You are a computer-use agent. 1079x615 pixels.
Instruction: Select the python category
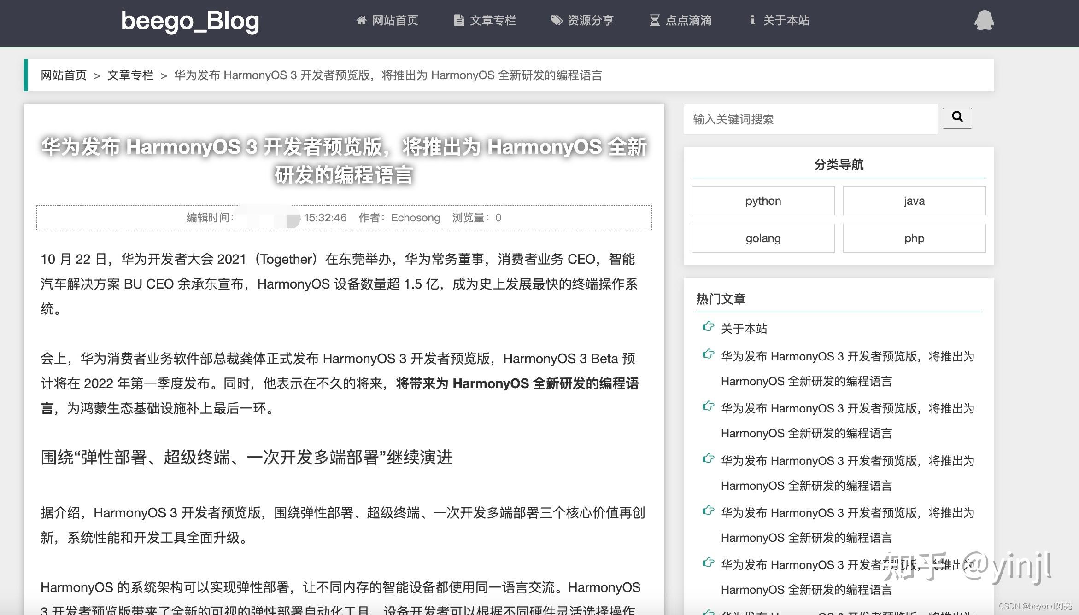point(762,201)
